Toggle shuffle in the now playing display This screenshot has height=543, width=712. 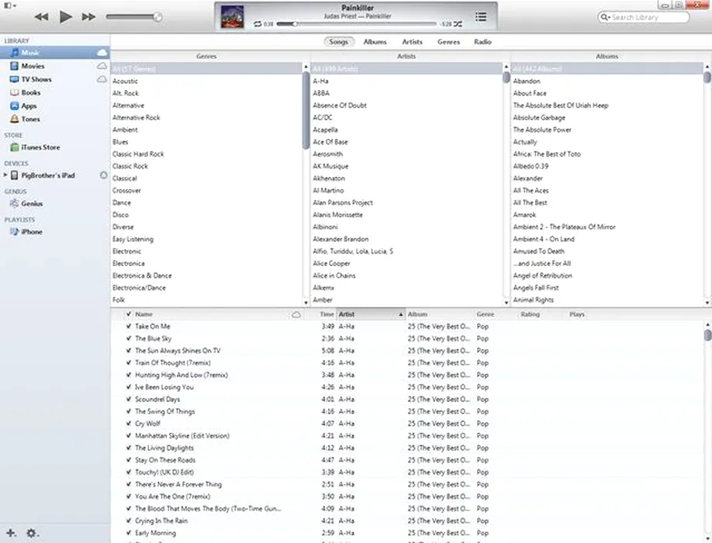(x=458, y=24)
